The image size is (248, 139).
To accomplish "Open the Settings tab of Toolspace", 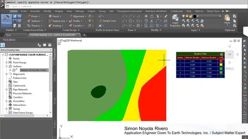I will (x=55, y=78).
